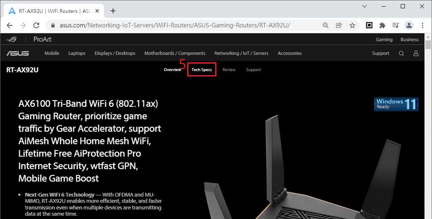The height and width of the screenshot is (219, 432).
Task: Click the browser Back arrow
Action: point(10,25)
